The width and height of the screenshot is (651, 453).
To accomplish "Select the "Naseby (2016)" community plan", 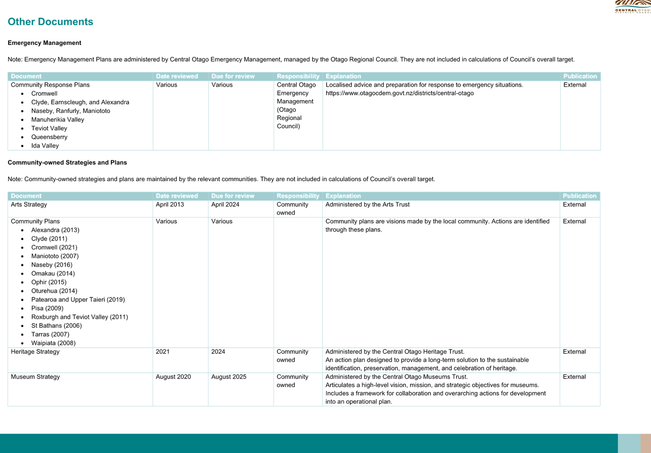I will pyautogui.click(x=52, y=265).
